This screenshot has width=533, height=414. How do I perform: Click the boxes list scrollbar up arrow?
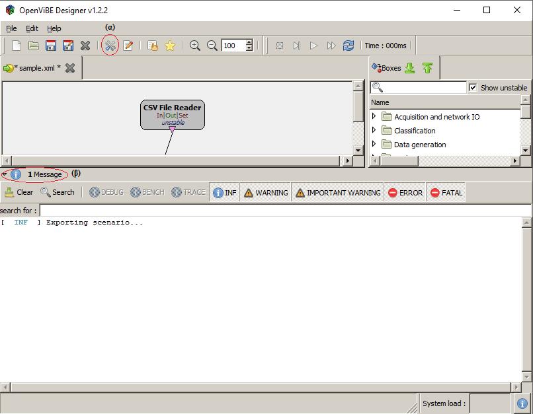click(x=525, y=100)
